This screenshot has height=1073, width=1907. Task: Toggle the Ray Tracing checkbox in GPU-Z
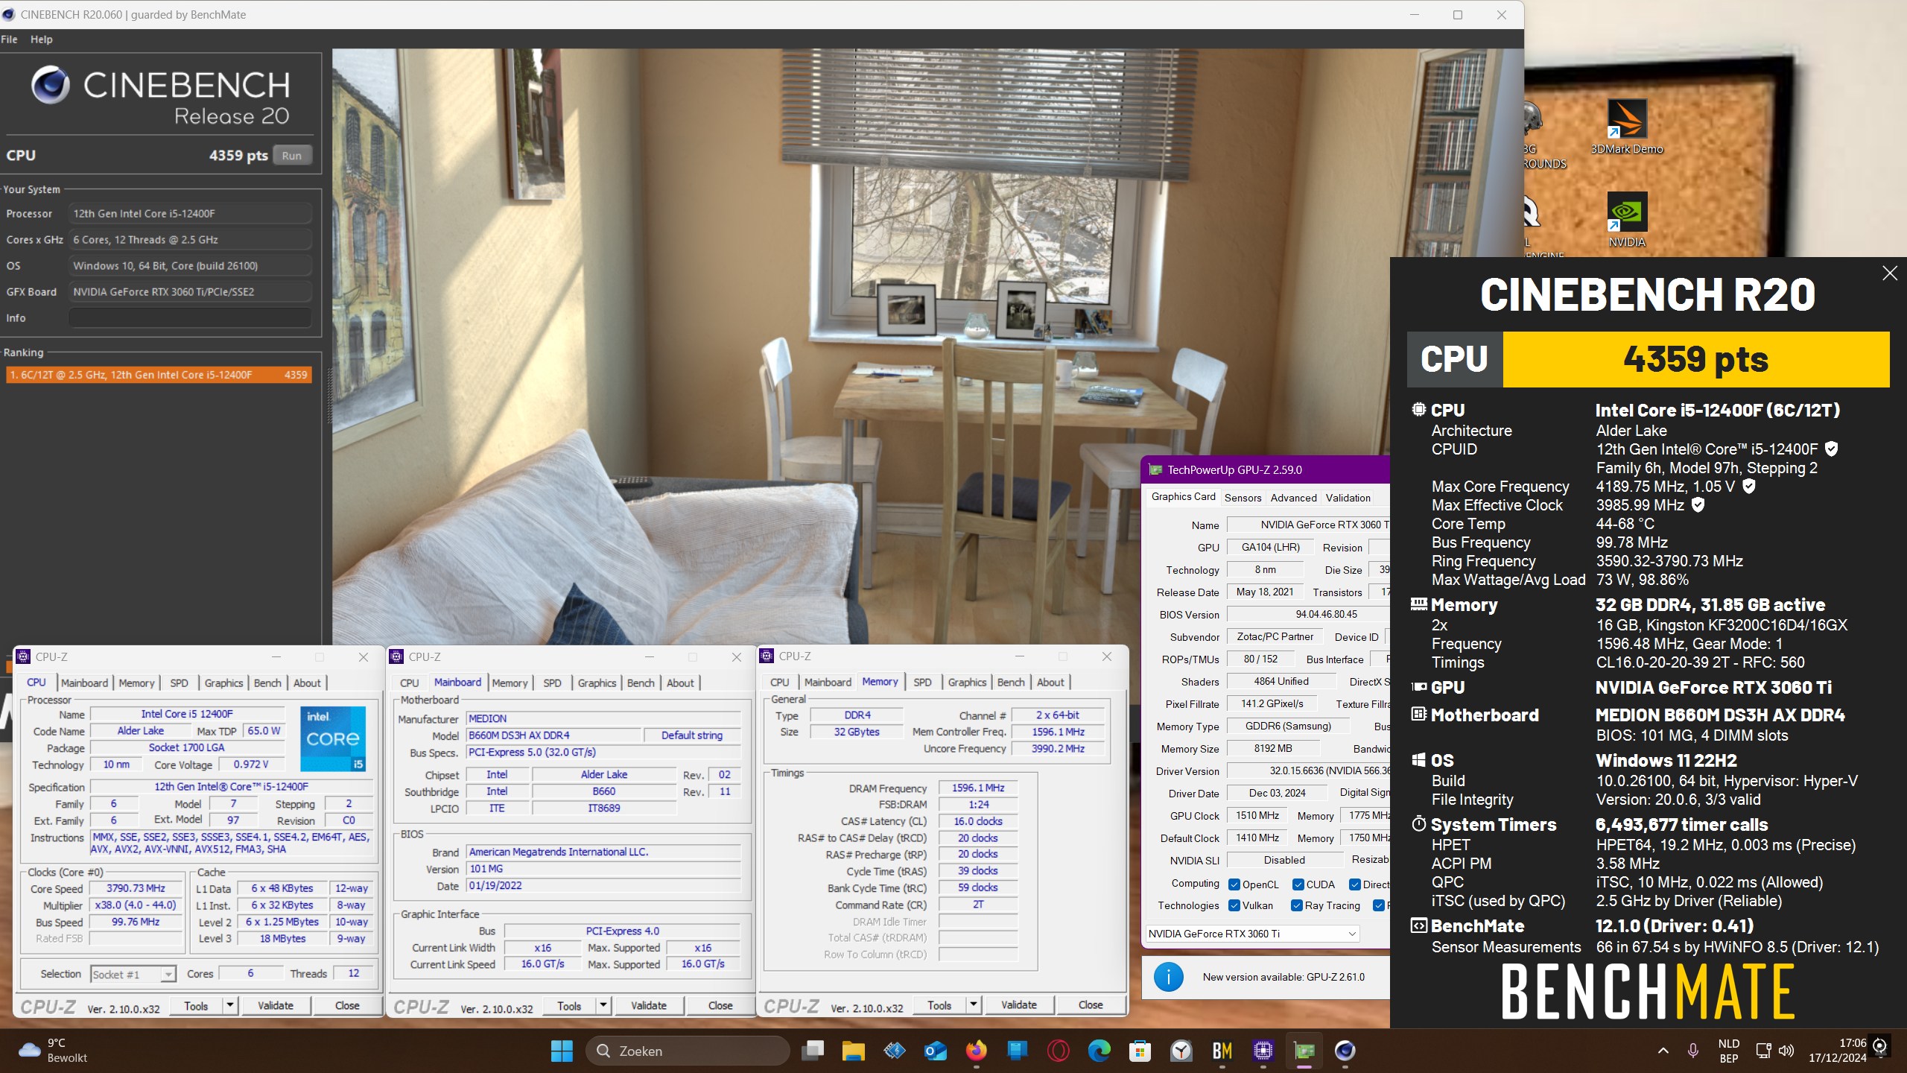pos(1297,905)
